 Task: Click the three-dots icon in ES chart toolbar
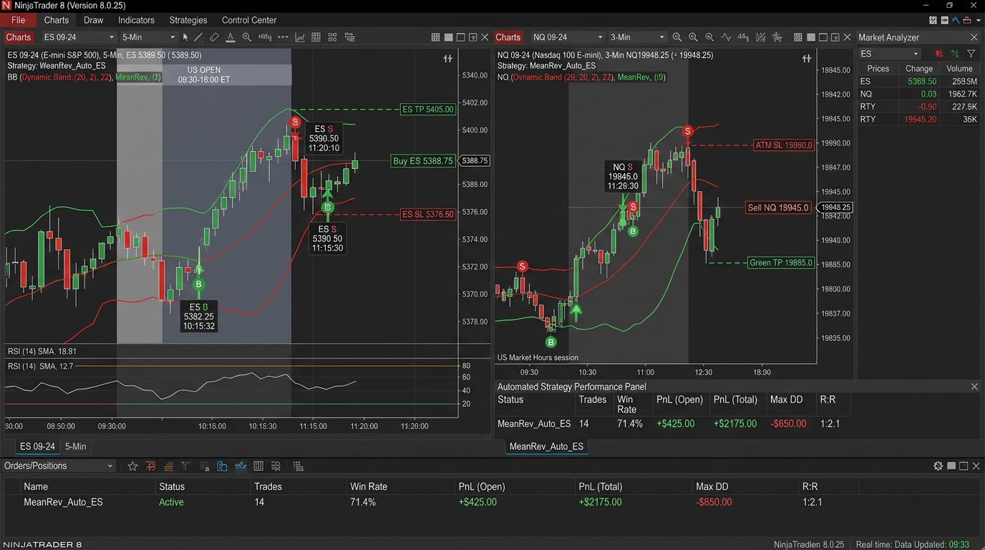point(283,37)
